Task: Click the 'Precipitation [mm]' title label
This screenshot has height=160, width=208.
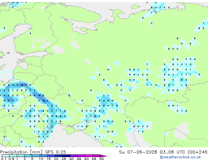Action: click(21, 152)
